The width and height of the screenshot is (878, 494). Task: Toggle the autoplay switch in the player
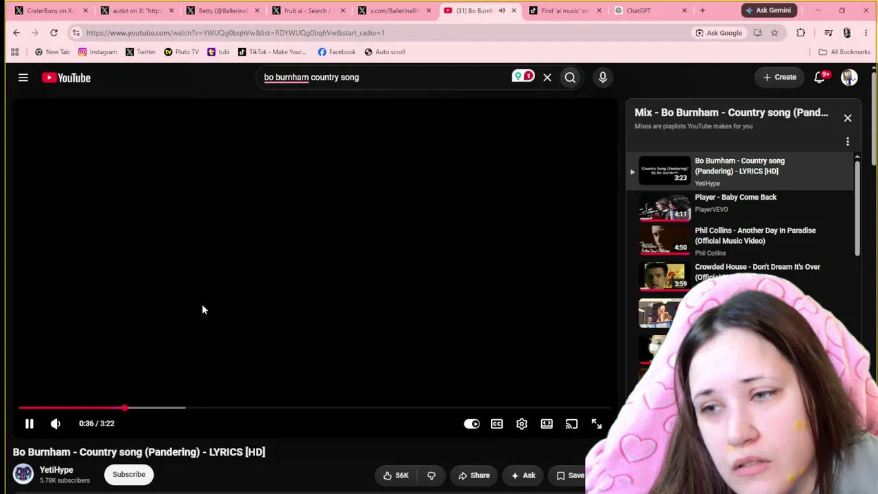coord(472,424)
